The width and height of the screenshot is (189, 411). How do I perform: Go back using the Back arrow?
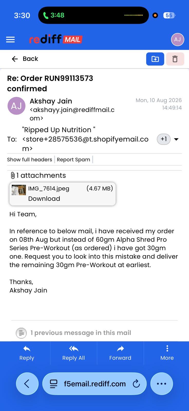tap(25, 59)
